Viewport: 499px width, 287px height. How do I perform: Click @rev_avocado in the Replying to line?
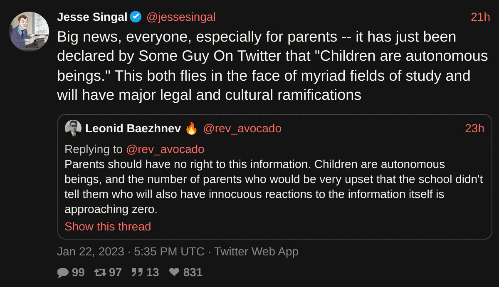click(x=165, y=149)
